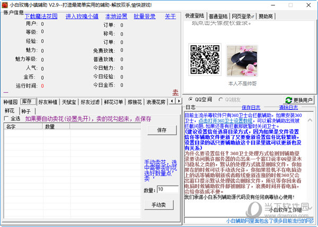Select the 鲜花 sub-tab

click(x=10, y=111)
